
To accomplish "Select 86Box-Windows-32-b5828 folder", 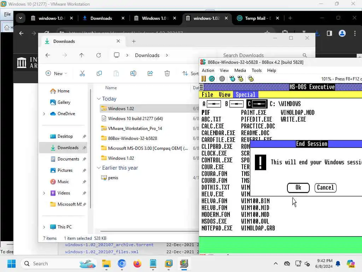I will point(132,138).
